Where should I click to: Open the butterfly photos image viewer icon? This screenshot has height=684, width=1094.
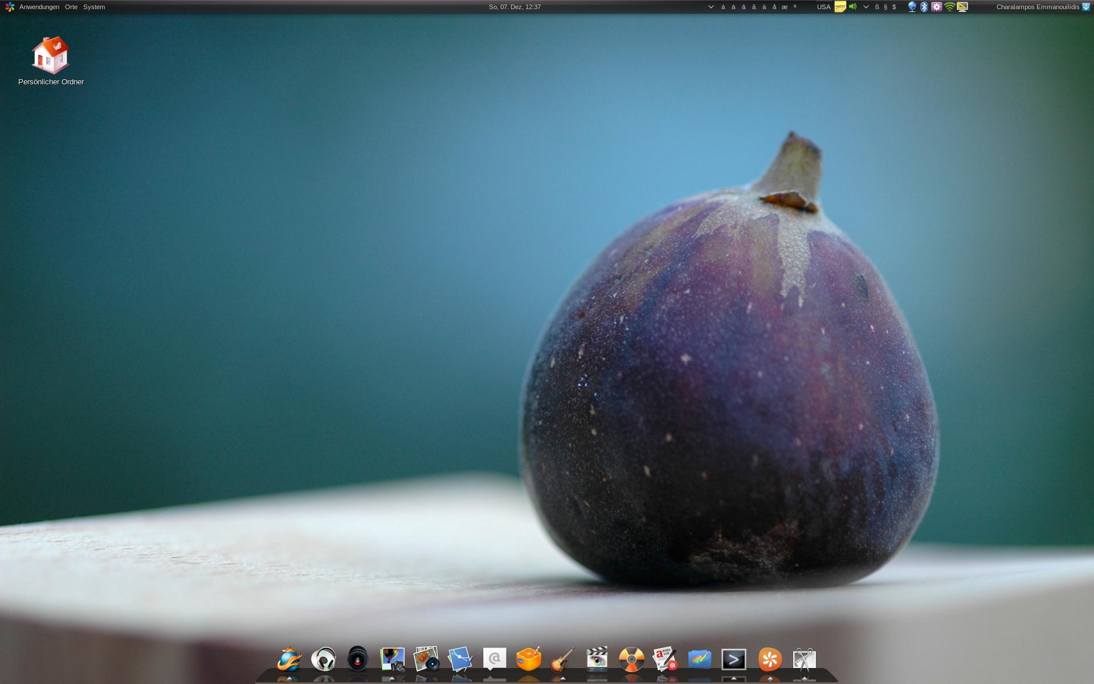[426, 659]
